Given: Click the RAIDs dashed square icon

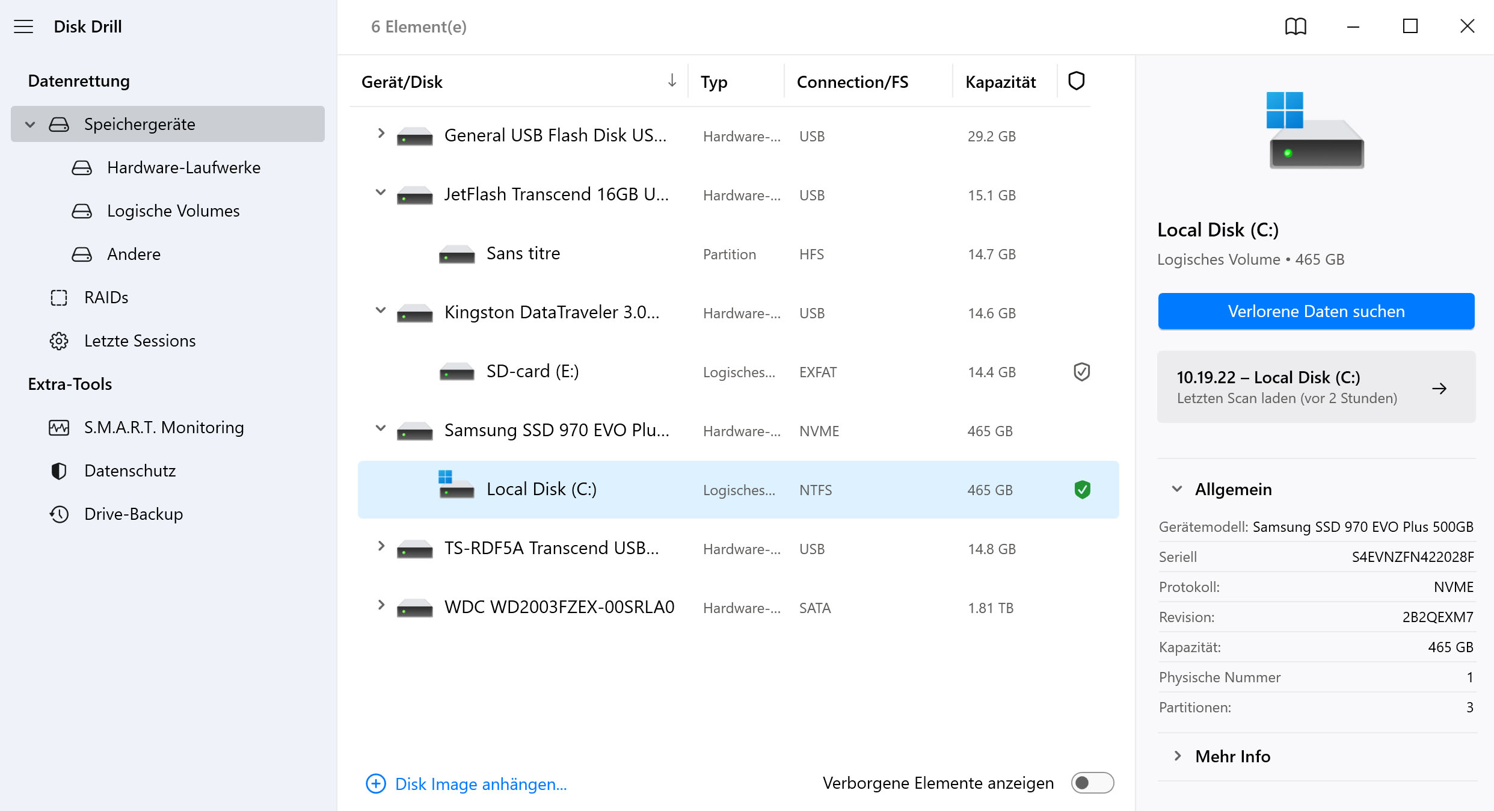Looking at the screenshot, I should (59, 297).
